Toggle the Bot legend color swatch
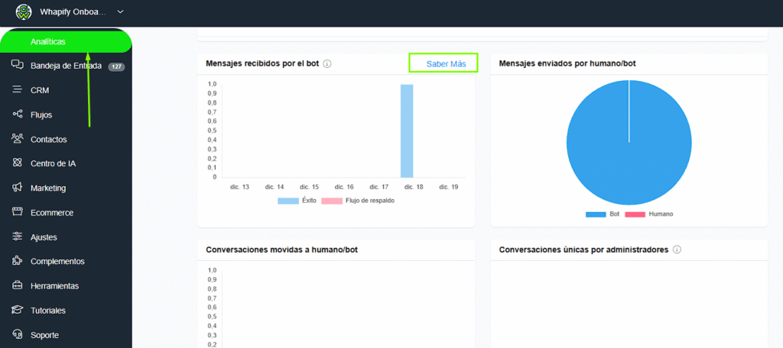The image size is (783, 348). pyautogui.click(x=596, y=214)
